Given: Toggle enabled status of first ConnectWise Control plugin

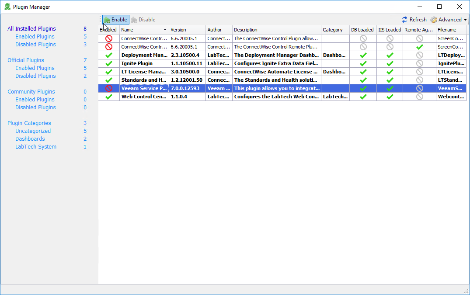Looking at the screenshot, I should (x=108, y=38).
